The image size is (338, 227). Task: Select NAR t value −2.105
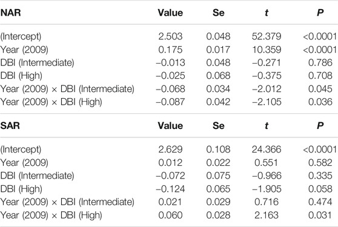(x=267, y=102)
